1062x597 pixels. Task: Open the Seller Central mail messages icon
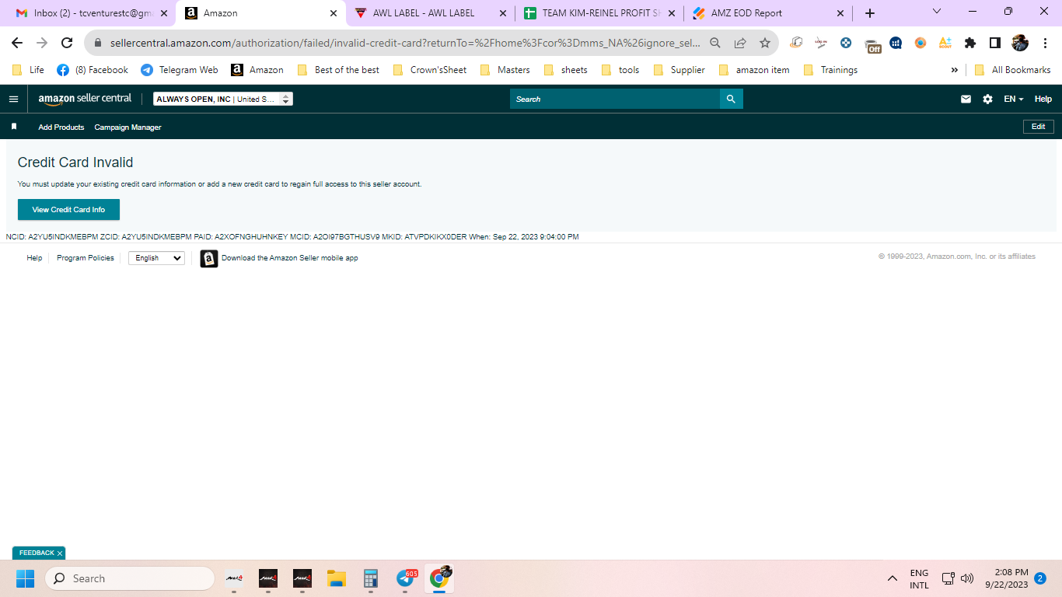966,99
